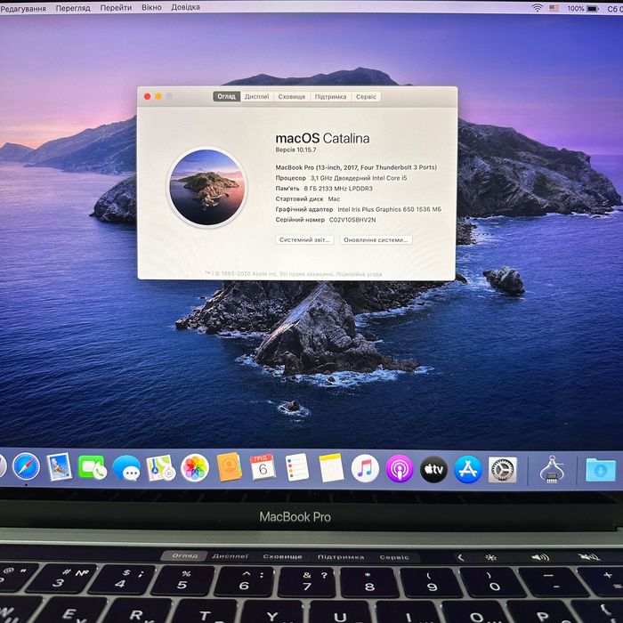The height and width of the screenshot is (623, 623).
Task: Open the Довідка menu
Action: click(x=185, y=7)
